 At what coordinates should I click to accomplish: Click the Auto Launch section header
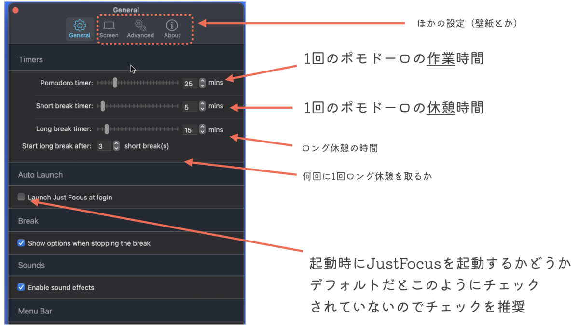pyautogui.click(x=41, y=175)
